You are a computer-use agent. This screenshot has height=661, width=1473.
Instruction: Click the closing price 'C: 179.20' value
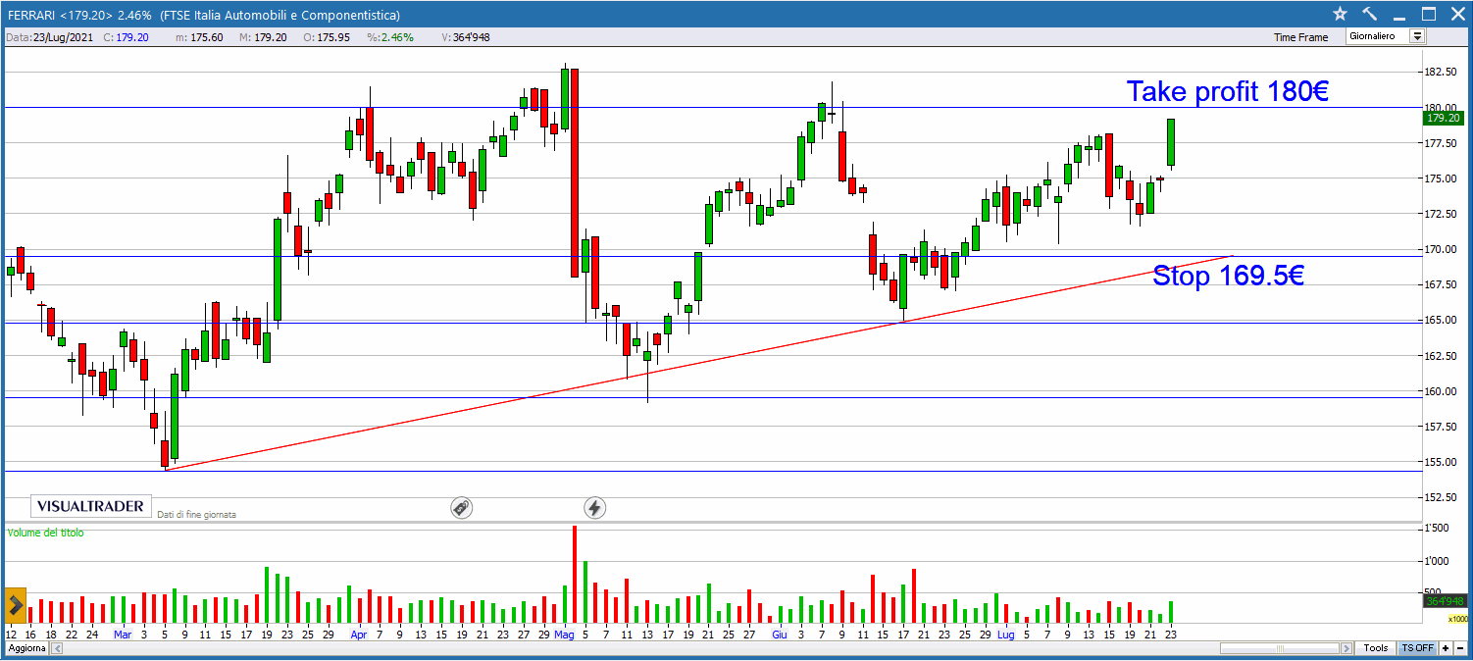pos(127,37)
